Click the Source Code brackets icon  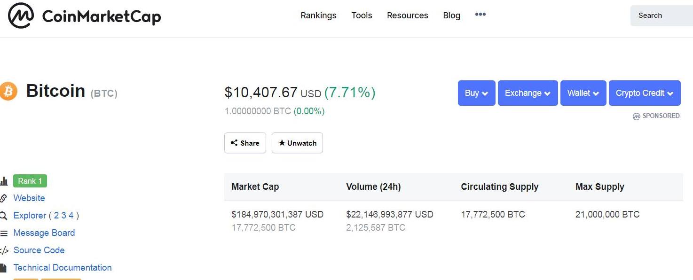pos(4,250)
